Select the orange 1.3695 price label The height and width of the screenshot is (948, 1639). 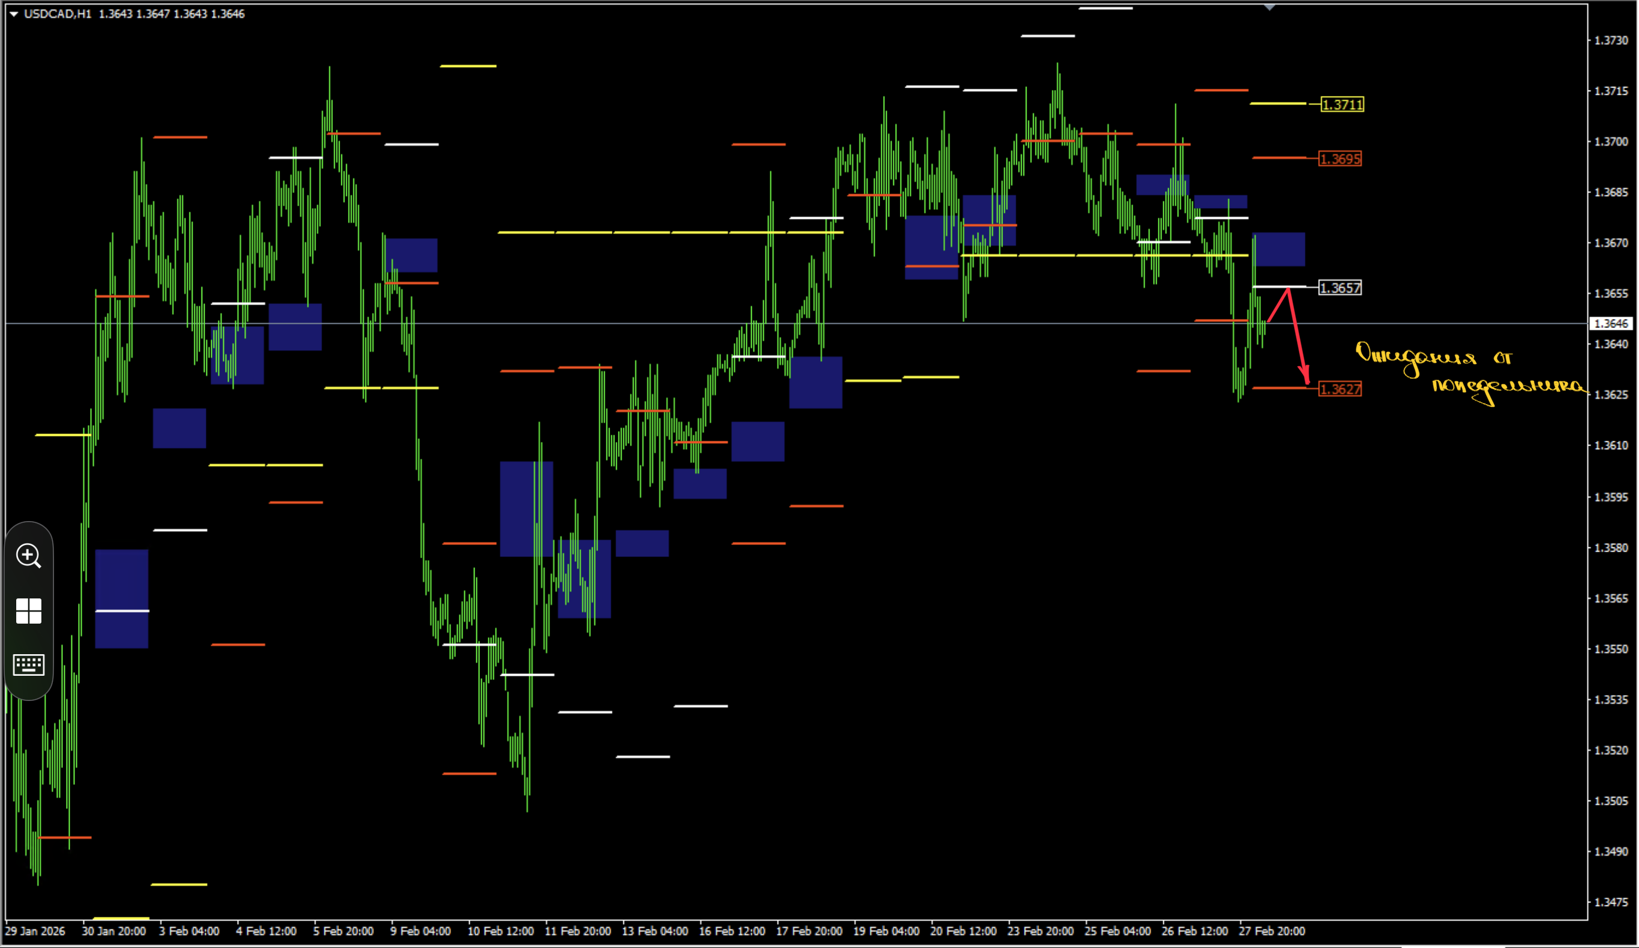click(1340, 159)
